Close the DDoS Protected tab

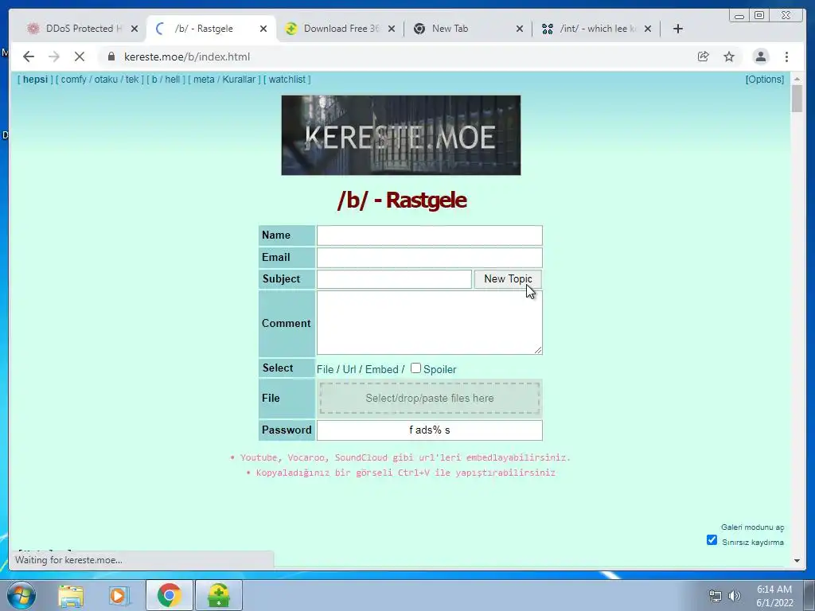(x=135, y=29)
